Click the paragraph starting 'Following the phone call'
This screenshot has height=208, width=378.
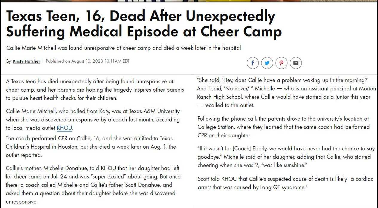(x=283, y=127)
